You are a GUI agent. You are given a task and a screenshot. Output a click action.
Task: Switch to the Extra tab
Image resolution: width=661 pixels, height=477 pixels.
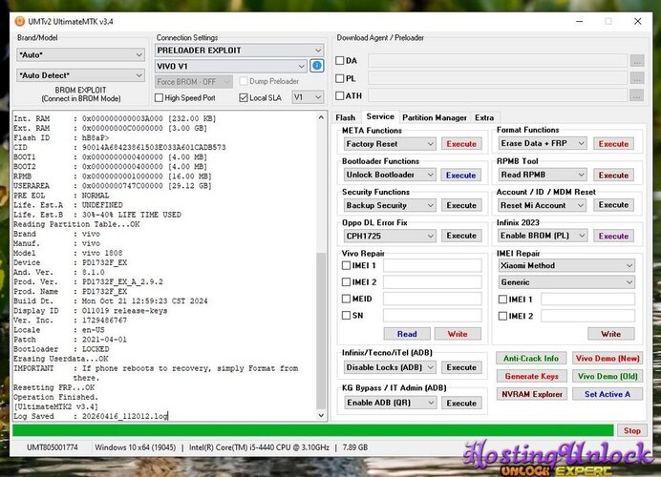[484, 118]
